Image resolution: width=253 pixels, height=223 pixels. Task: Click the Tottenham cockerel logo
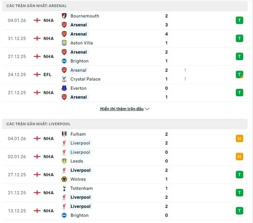click(65, 188)
